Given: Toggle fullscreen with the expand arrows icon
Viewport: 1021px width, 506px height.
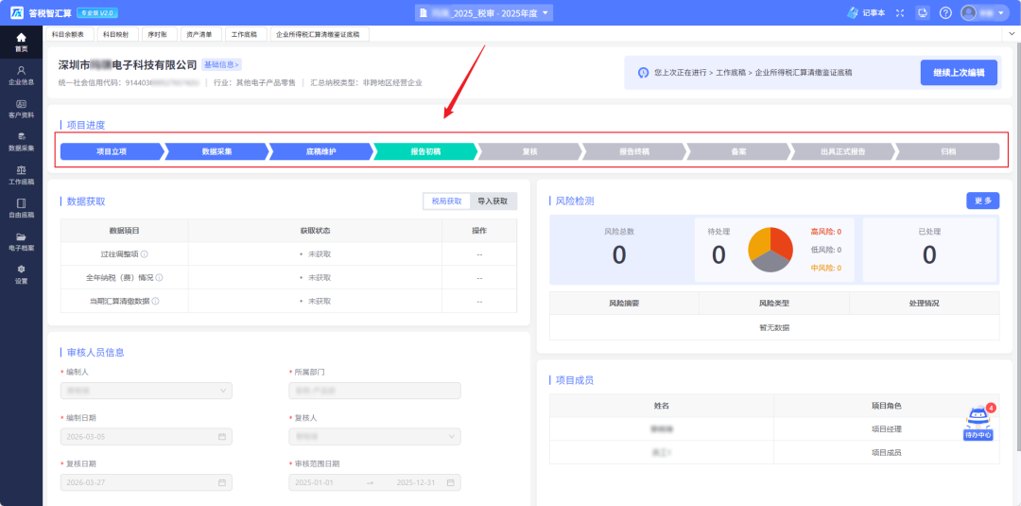Looking at the screenshot, I should [900, 12].
